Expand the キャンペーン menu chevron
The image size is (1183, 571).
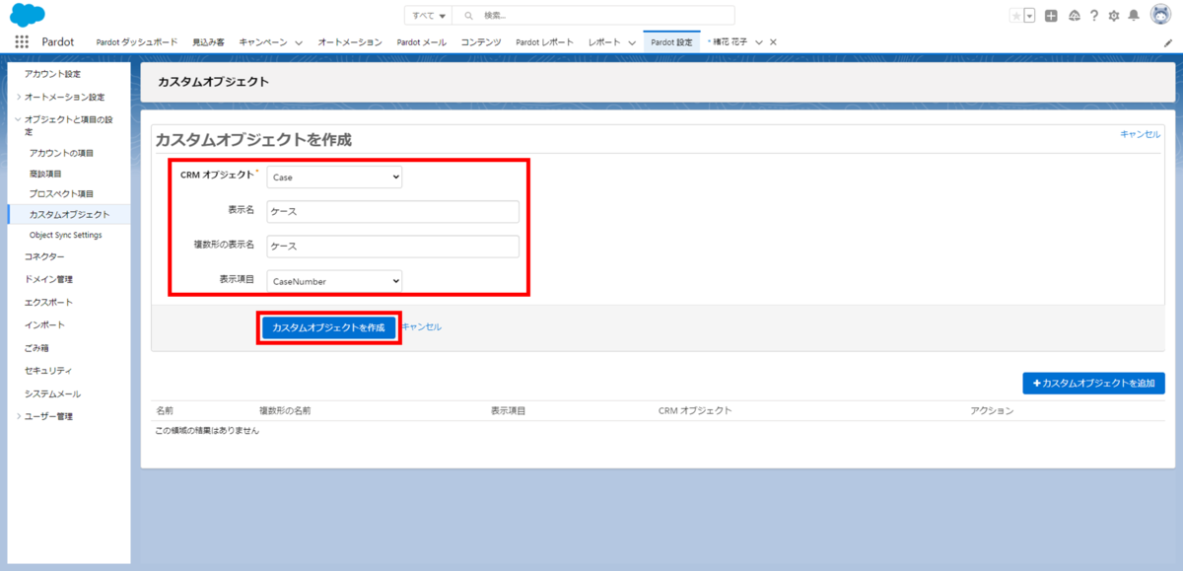coord(298,42)
